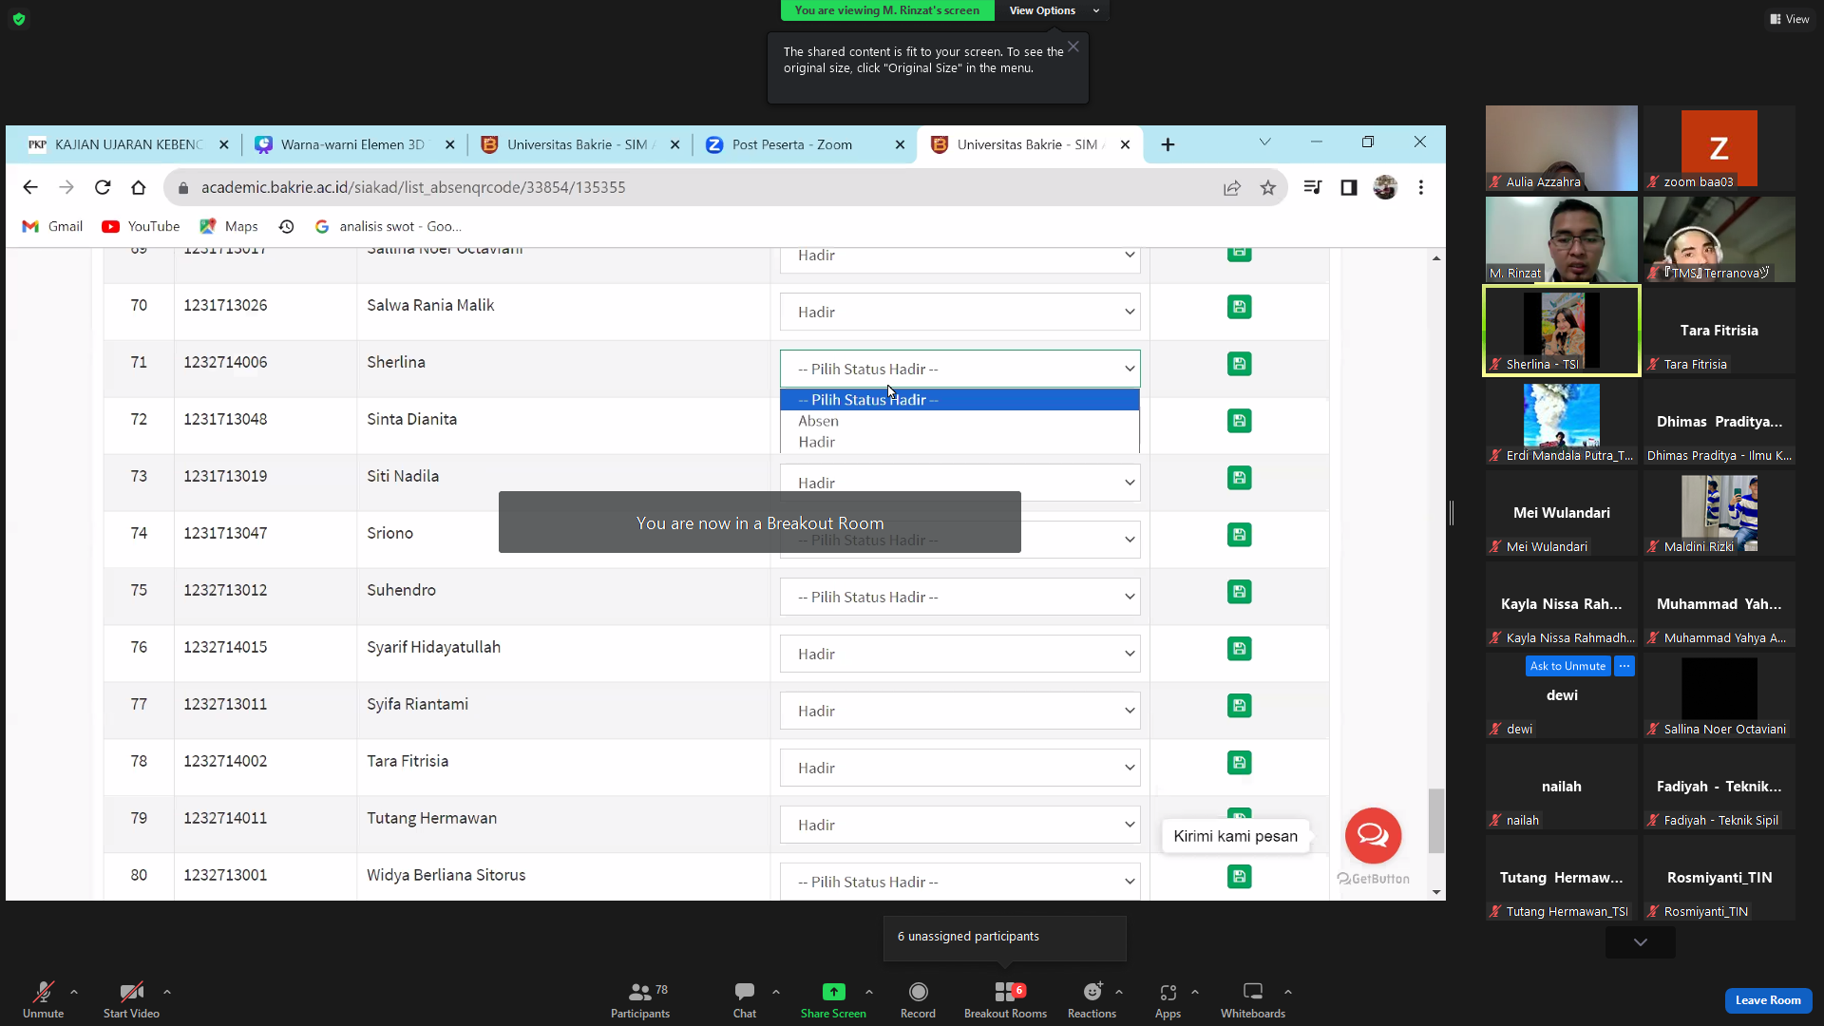Save attendance for Sinta Dianita row

pyautogui.click(x=1239, y=421)
